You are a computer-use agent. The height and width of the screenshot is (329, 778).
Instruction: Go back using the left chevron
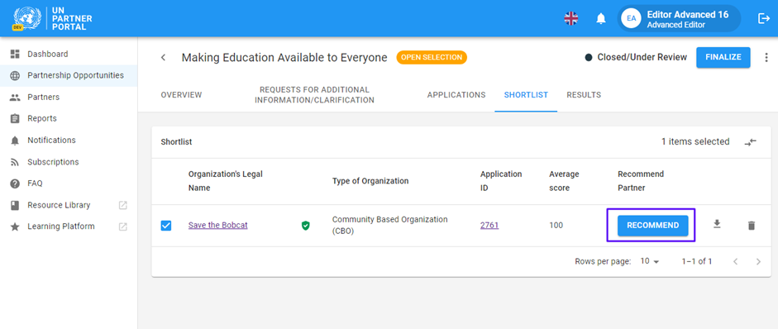click(x=163, y=58)
